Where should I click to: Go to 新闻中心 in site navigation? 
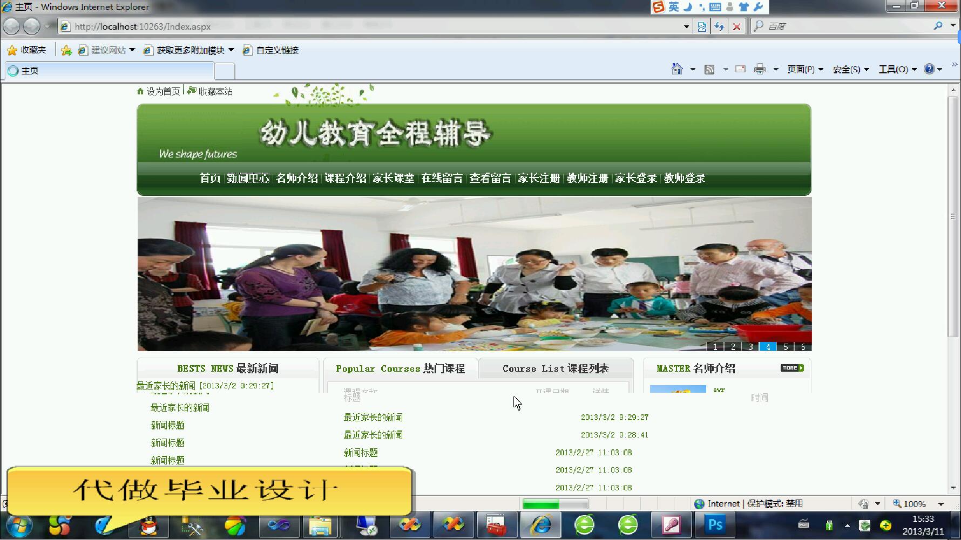[248, 178]
